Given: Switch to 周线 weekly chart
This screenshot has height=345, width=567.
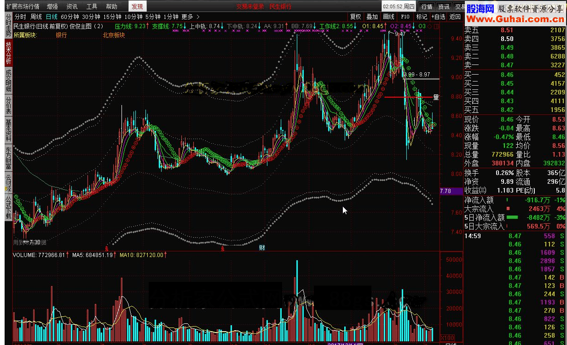Looking at the screenshot, I should (x=36, y=17).
